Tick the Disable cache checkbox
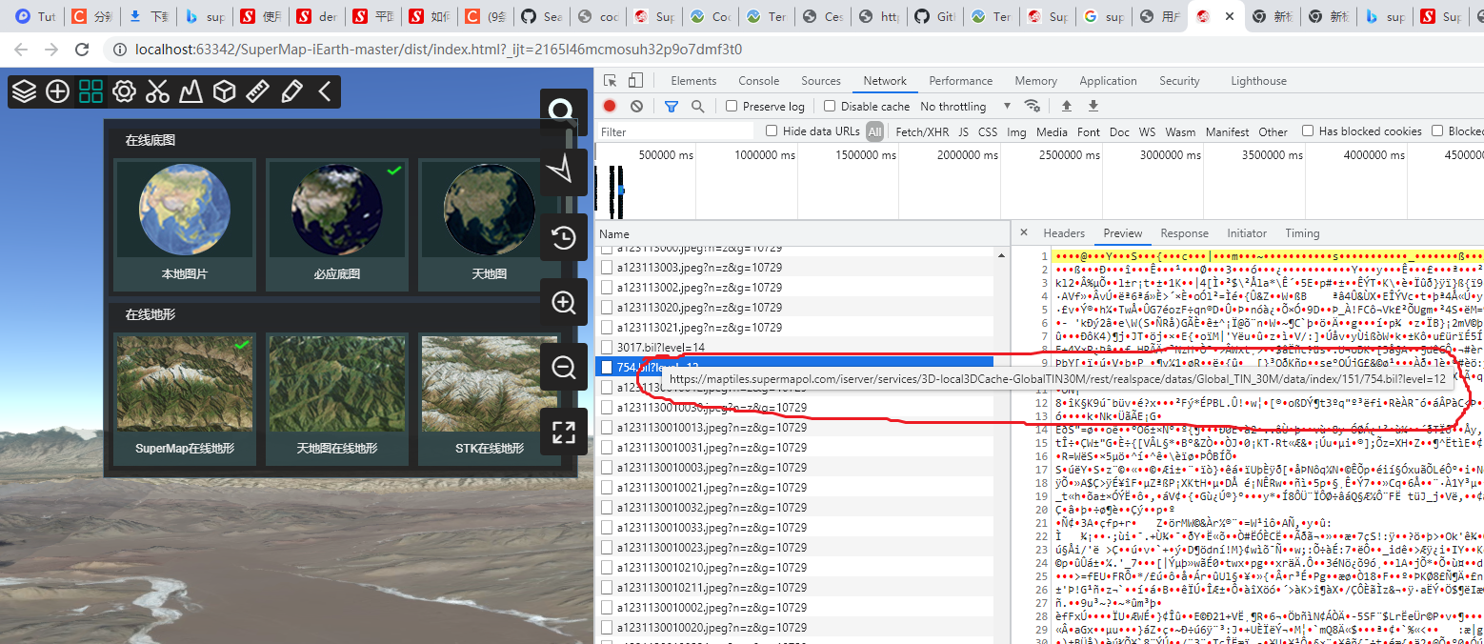Image resolution: width=1484 pixels, height=644 pixels. coord(830,107)
